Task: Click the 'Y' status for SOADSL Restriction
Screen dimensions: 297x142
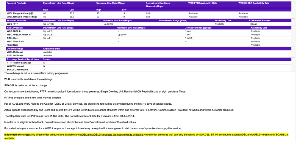Action: pyautogui.click(x=44, y=70)
